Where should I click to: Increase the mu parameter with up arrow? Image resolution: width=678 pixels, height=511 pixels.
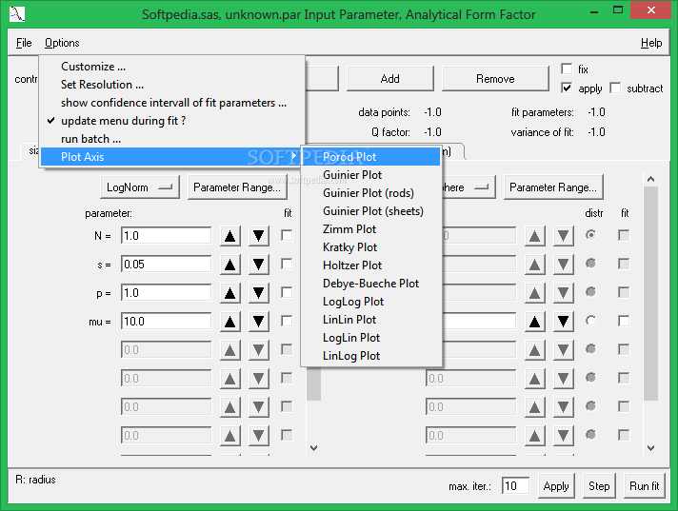point(230,322)
